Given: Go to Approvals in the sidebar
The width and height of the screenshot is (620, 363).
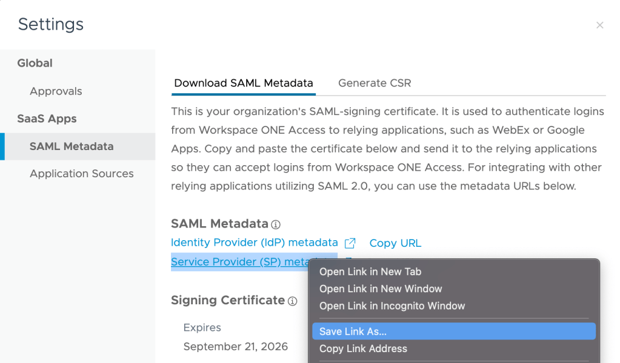Looking at the screenshot, I should point(56,91).
